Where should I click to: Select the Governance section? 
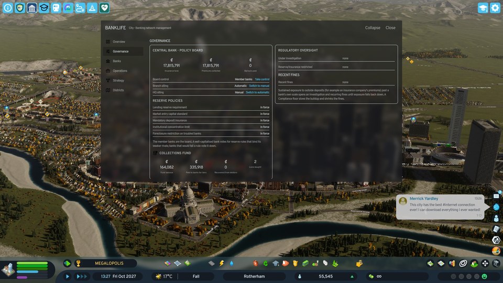pyautogui.click(x=123, y=51)
